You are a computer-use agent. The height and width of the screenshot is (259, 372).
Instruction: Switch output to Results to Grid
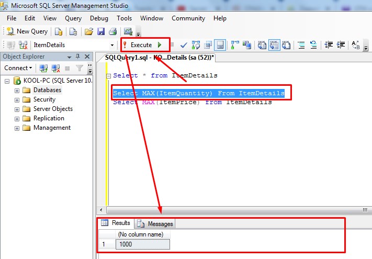(x=274, y=45)
